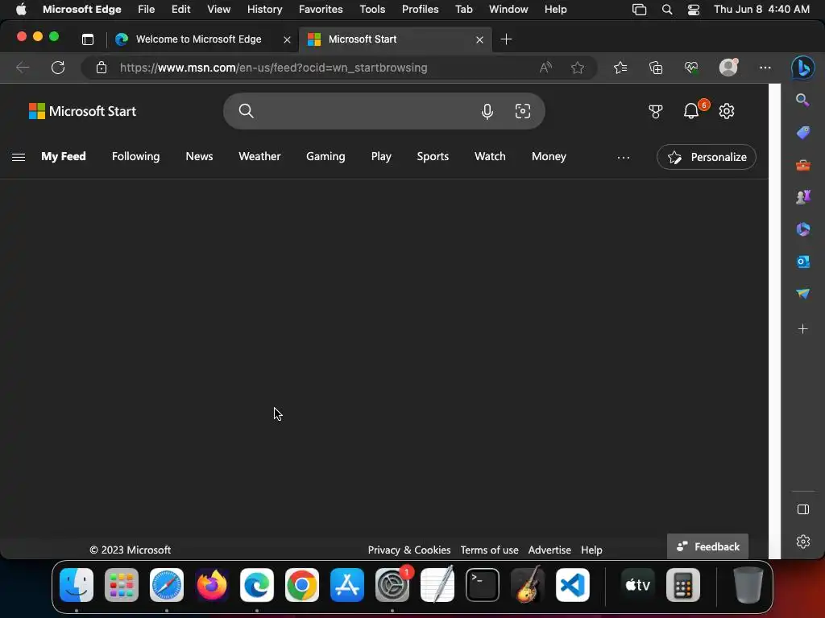Open the Bing Discover sidebar button

803,68
